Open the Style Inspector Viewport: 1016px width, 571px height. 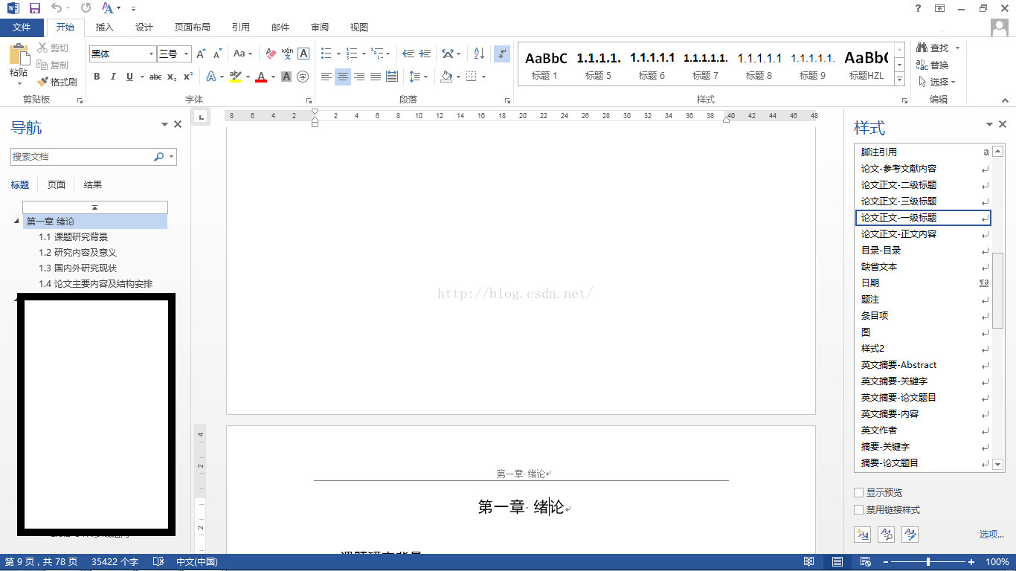tap(887, 534)
